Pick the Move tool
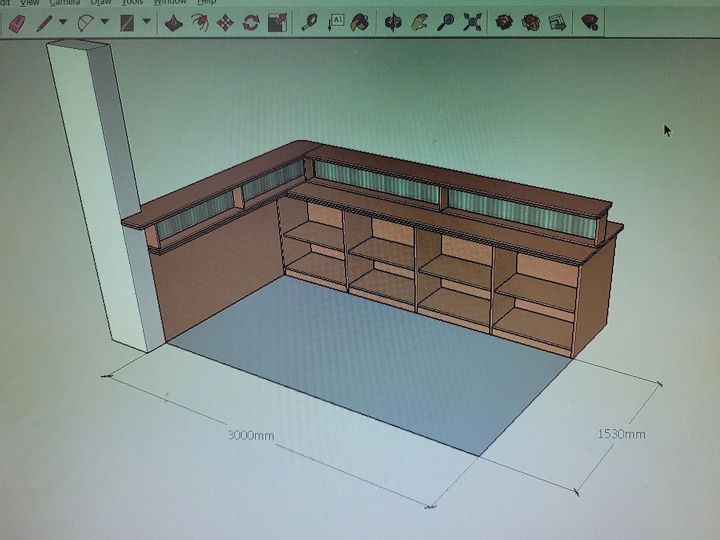720x540 pixels. pyautogui.click(x=226, y=23)
